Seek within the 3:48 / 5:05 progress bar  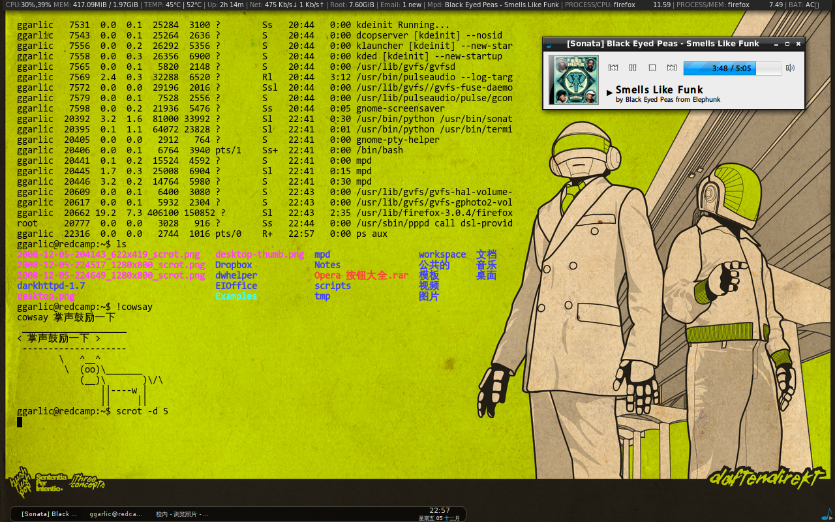[732, 68]
